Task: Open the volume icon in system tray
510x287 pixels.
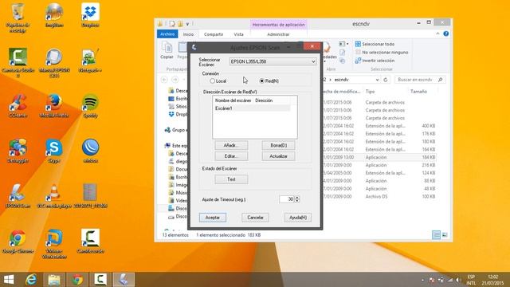Action: (458, 280)
